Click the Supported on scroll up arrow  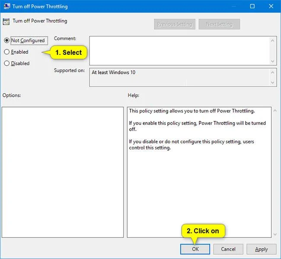coord(272,73)
